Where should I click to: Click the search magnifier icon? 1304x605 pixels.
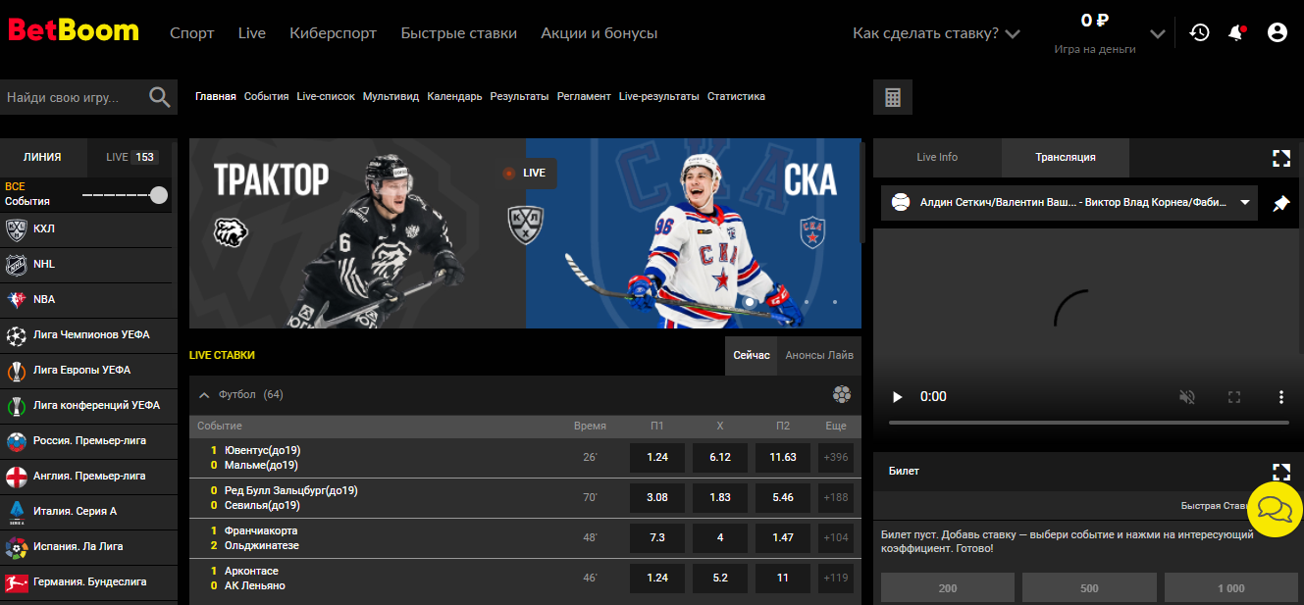point(159,97)
